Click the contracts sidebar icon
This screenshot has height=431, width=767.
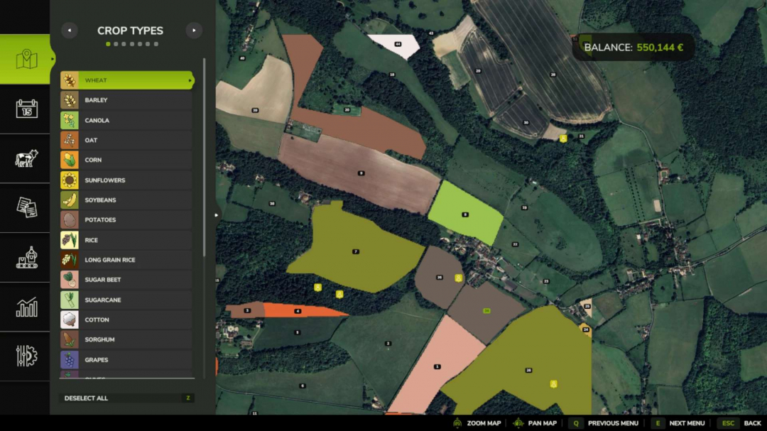26,208
